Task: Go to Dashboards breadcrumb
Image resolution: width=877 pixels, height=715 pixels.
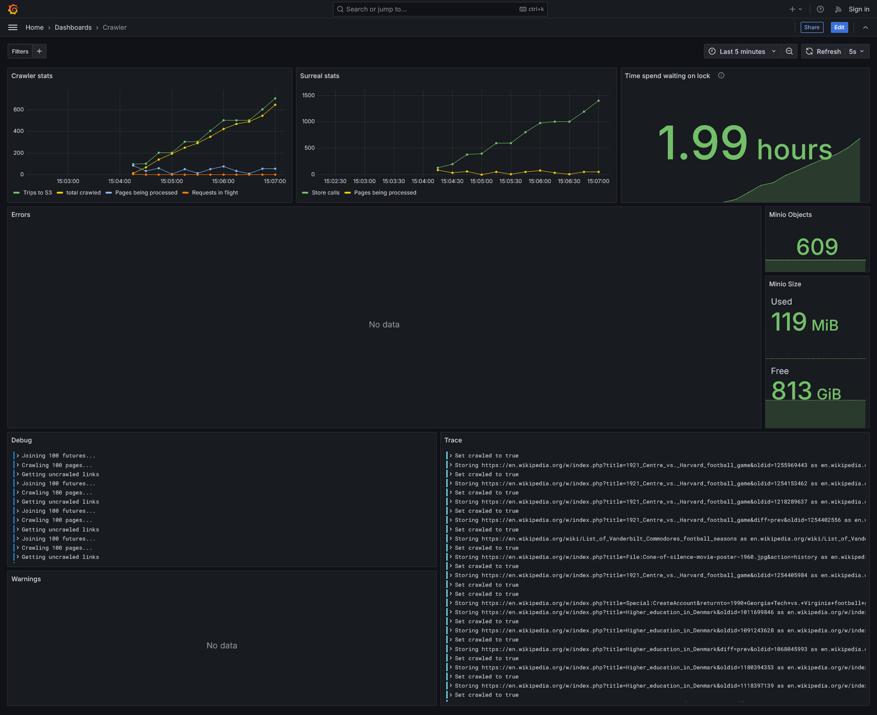Action: (73, 27)
